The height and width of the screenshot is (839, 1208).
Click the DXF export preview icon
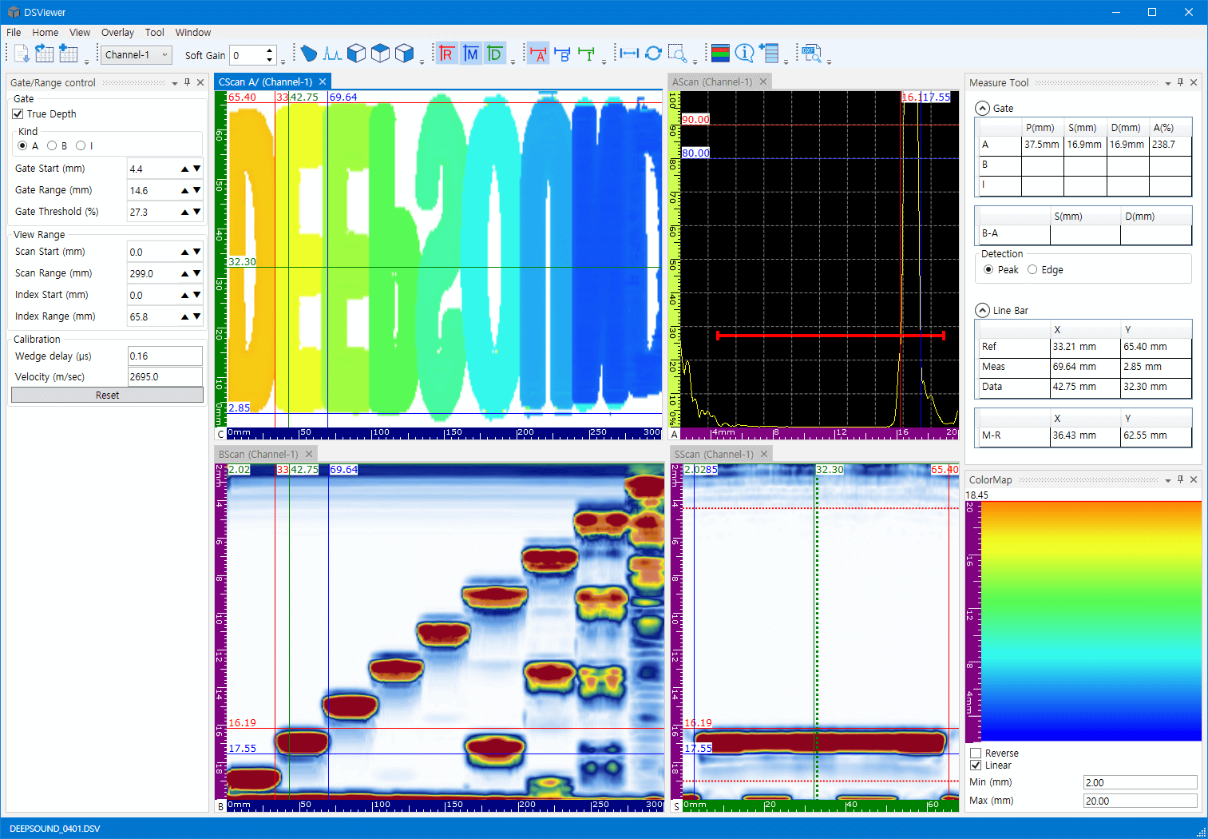[x=812, y=54]
